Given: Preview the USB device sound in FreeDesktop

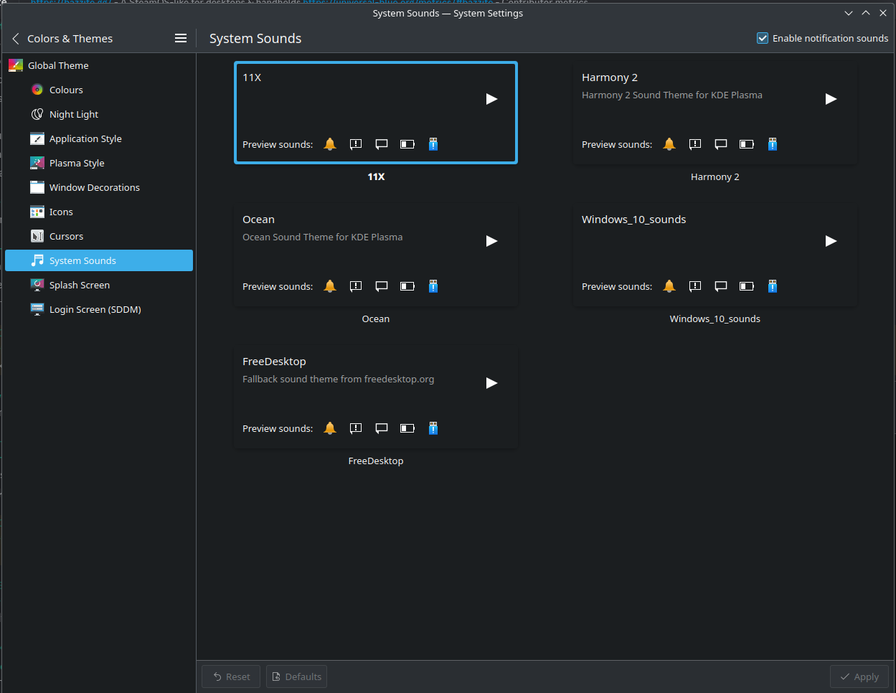Looking at the screenshot, I should click(433, 428).
